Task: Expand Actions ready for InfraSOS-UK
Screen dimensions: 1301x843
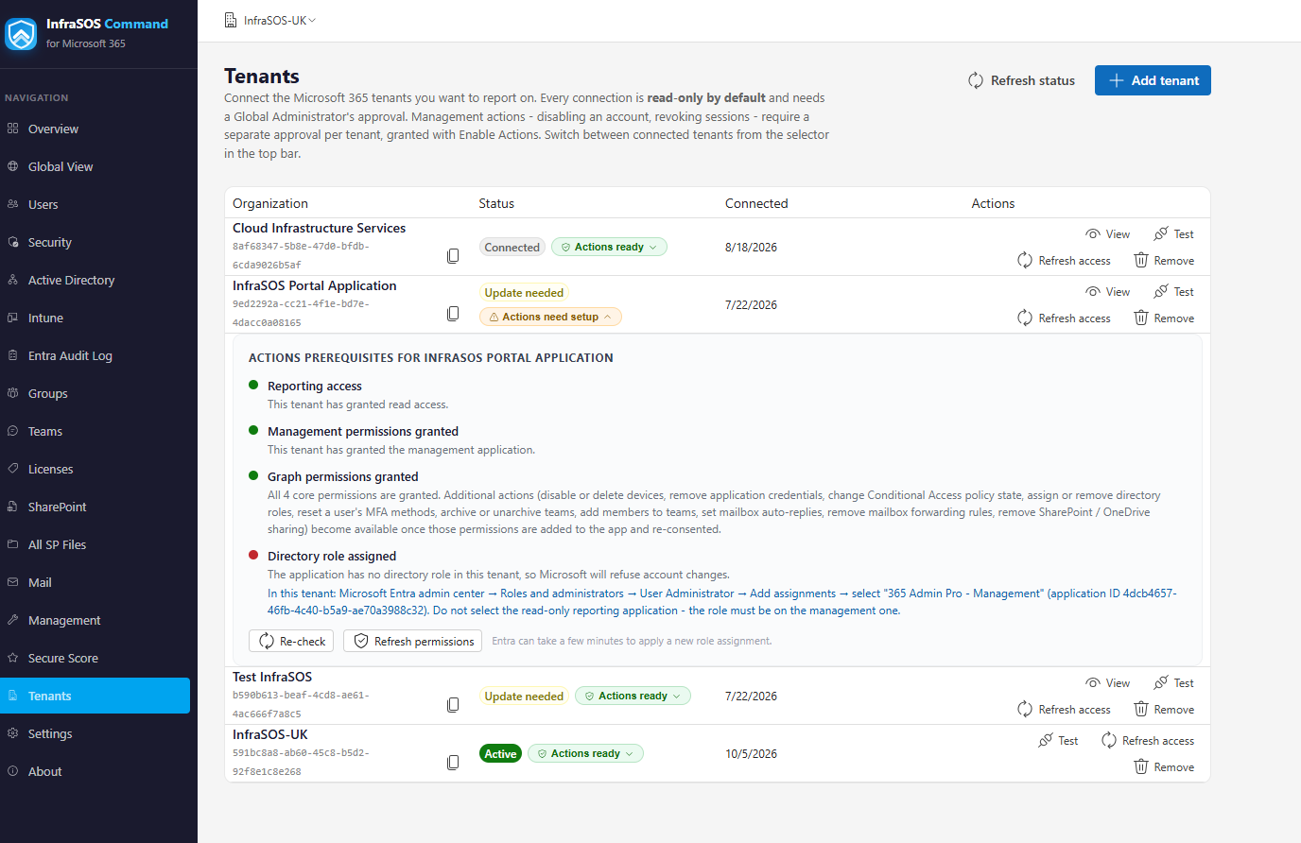Action: tap(585, 753)
